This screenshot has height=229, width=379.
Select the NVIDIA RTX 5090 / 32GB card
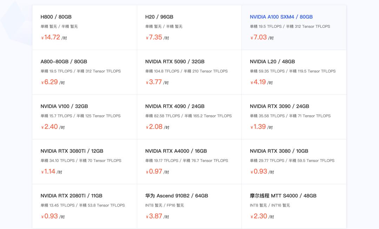(189, 72)
